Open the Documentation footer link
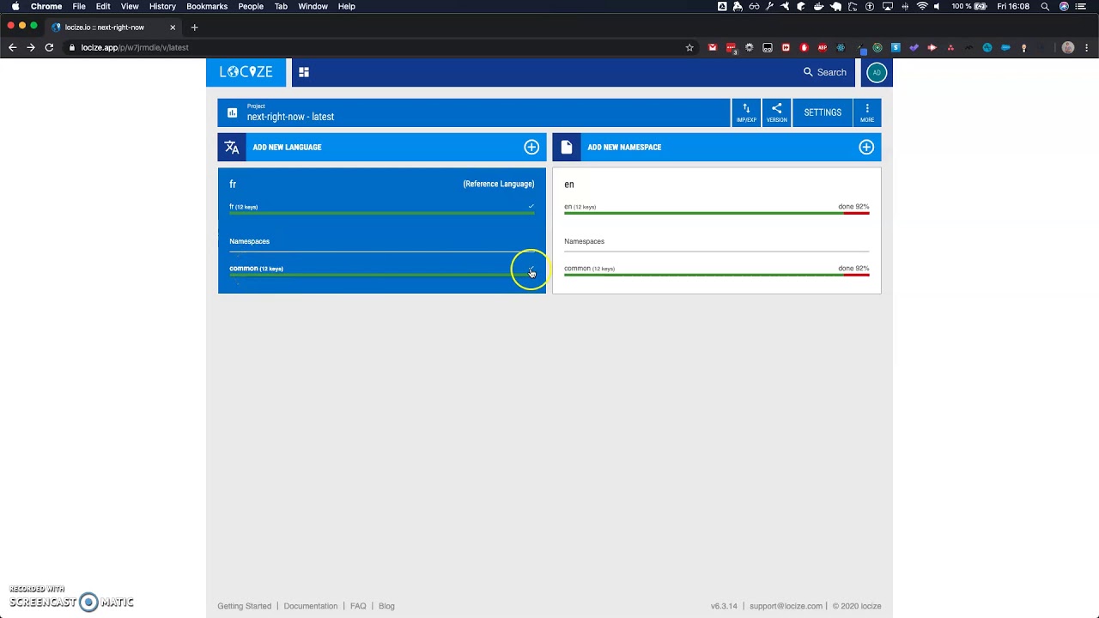The height and width of the screenshot is (618, 1099). pyautogui.click(x=310, y=606)
